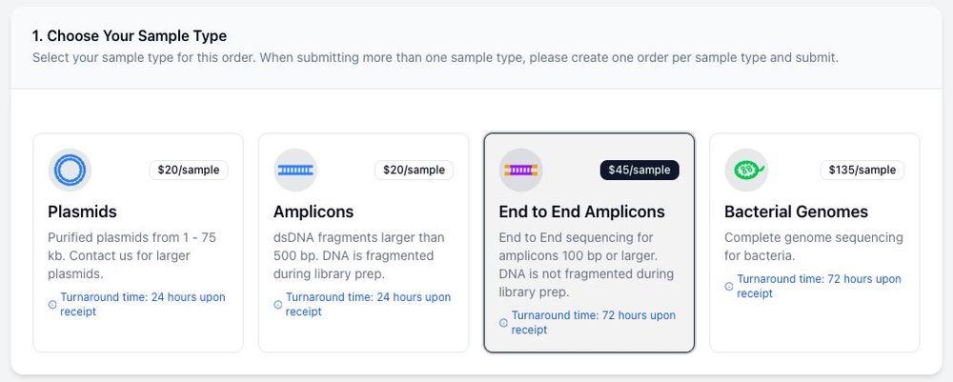Click the End to End Amplicons heading

[581, 211]
